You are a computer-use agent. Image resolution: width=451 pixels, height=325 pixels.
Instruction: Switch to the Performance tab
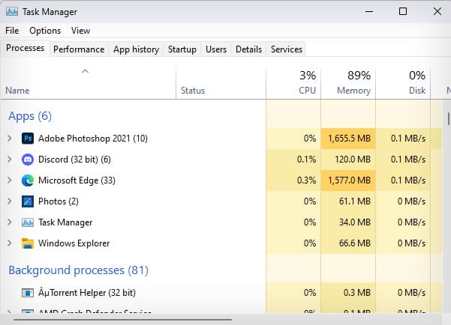tap(79, 49)
